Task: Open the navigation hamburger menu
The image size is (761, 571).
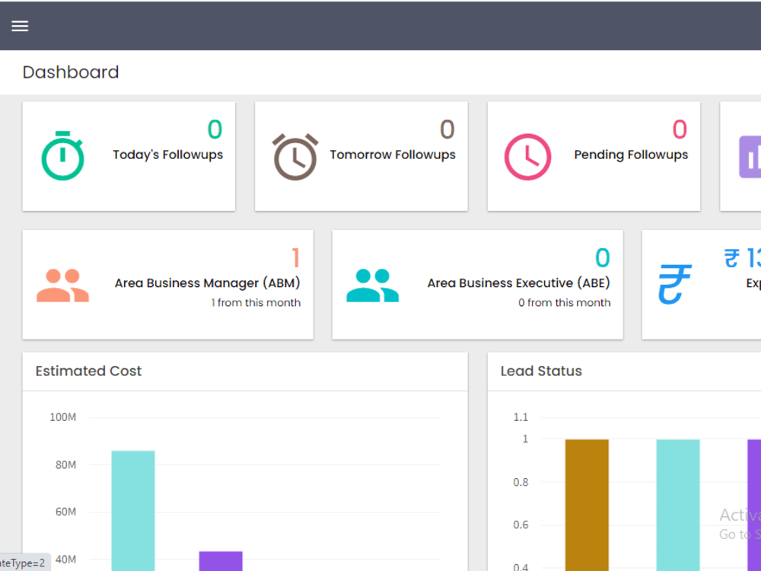Action: tap(19, 25)
